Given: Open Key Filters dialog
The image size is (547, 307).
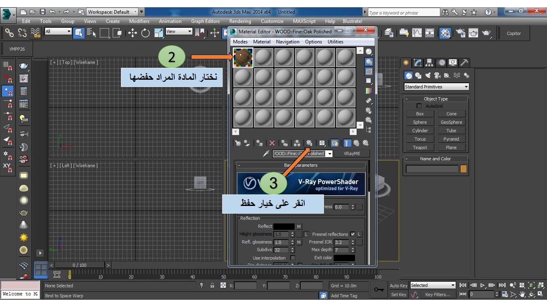Looking at the screenshot, I should 438,295.
